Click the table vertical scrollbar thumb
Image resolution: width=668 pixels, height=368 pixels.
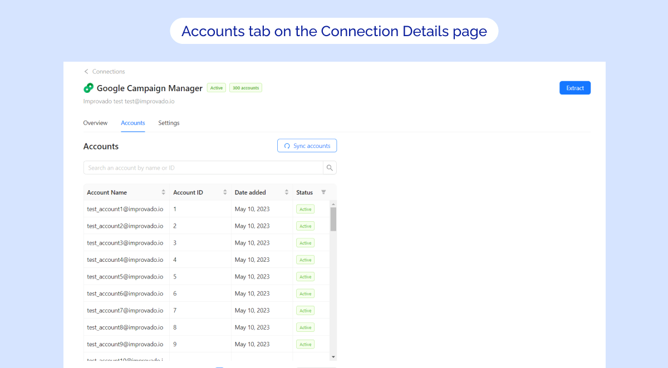[333, 219]
